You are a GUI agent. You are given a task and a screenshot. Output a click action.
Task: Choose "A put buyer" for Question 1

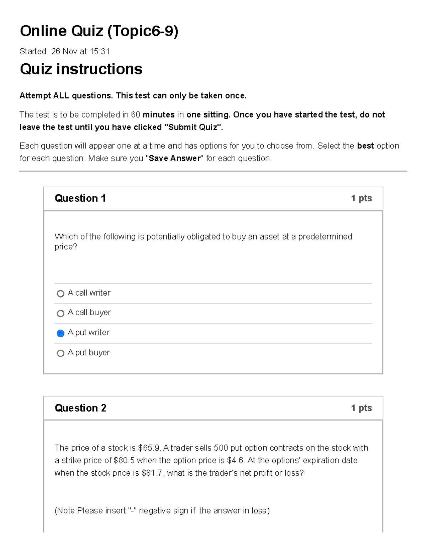[60, 353]
